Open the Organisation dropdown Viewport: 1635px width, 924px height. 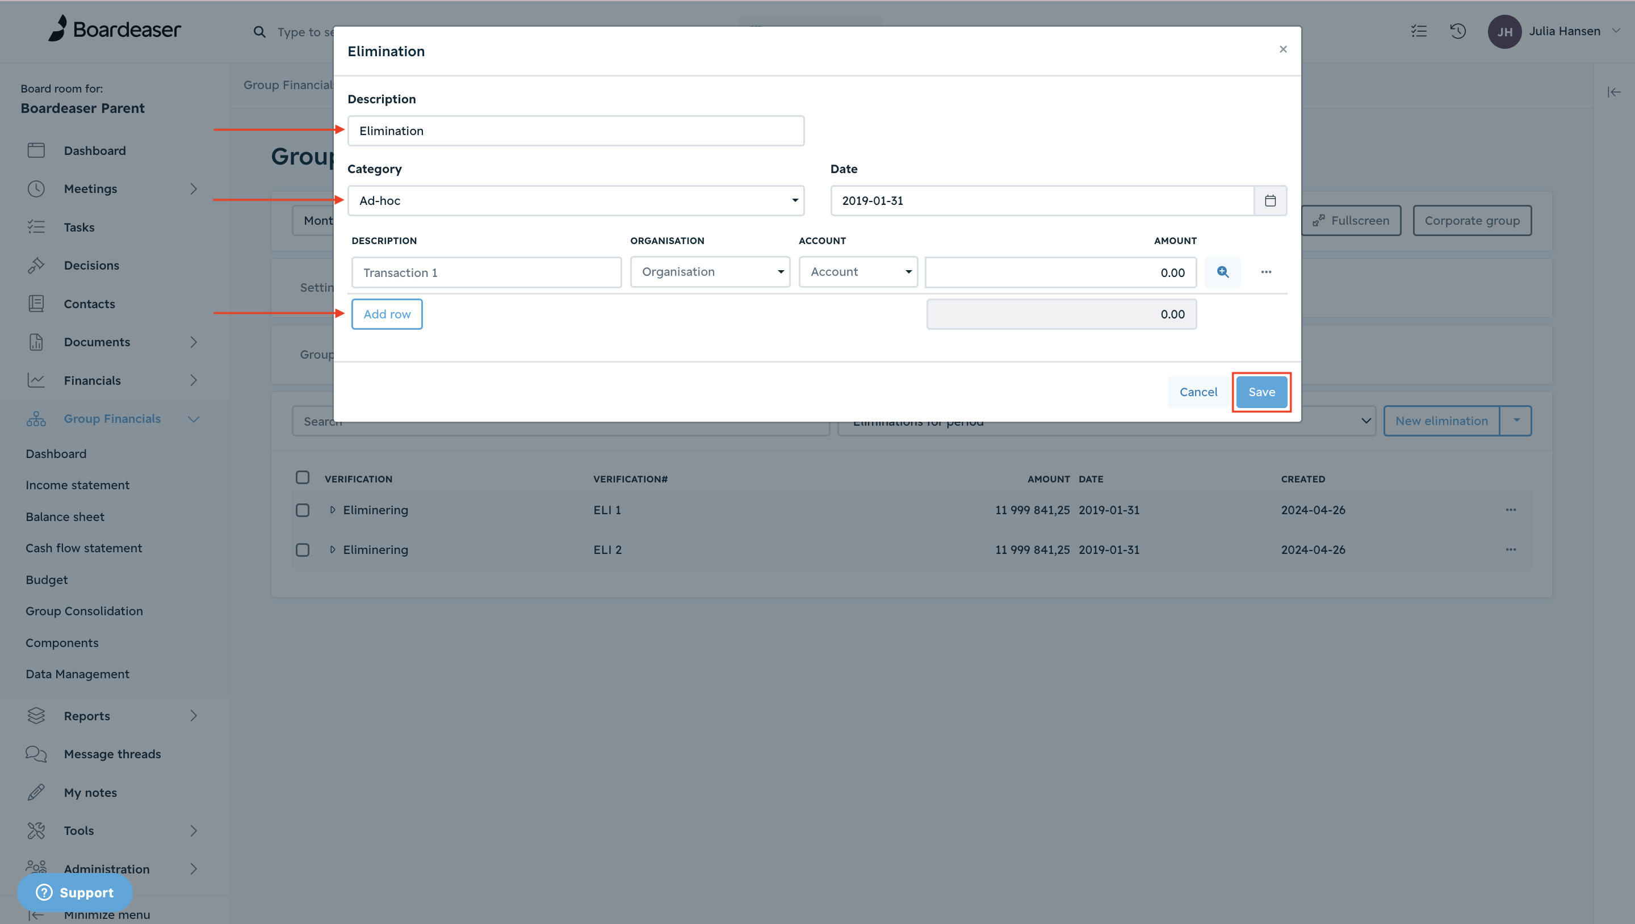pos(710,272)
